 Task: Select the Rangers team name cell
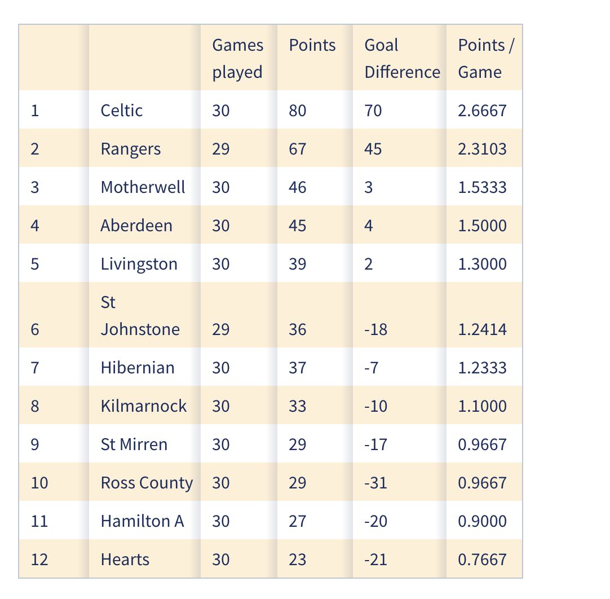coord(131,149)
